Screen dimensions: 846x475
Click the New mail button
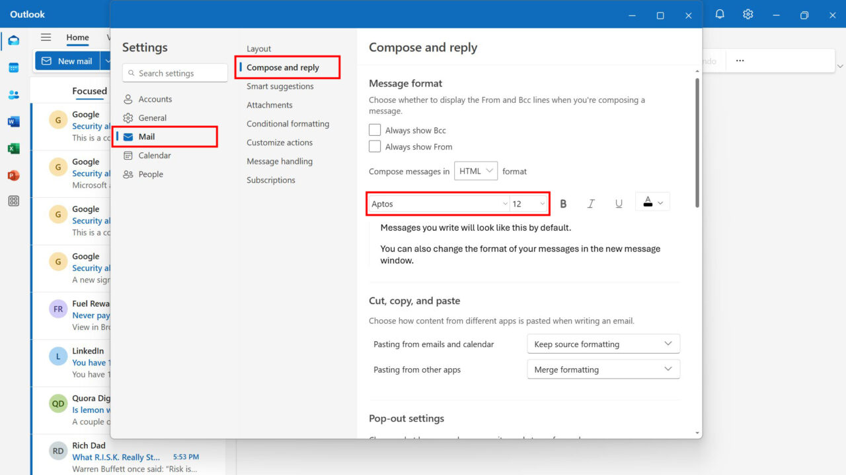tap(68, 60)
